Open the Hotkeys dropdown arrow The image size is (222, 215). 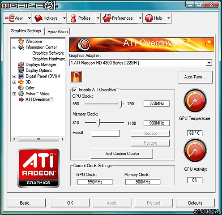[64, 18]
